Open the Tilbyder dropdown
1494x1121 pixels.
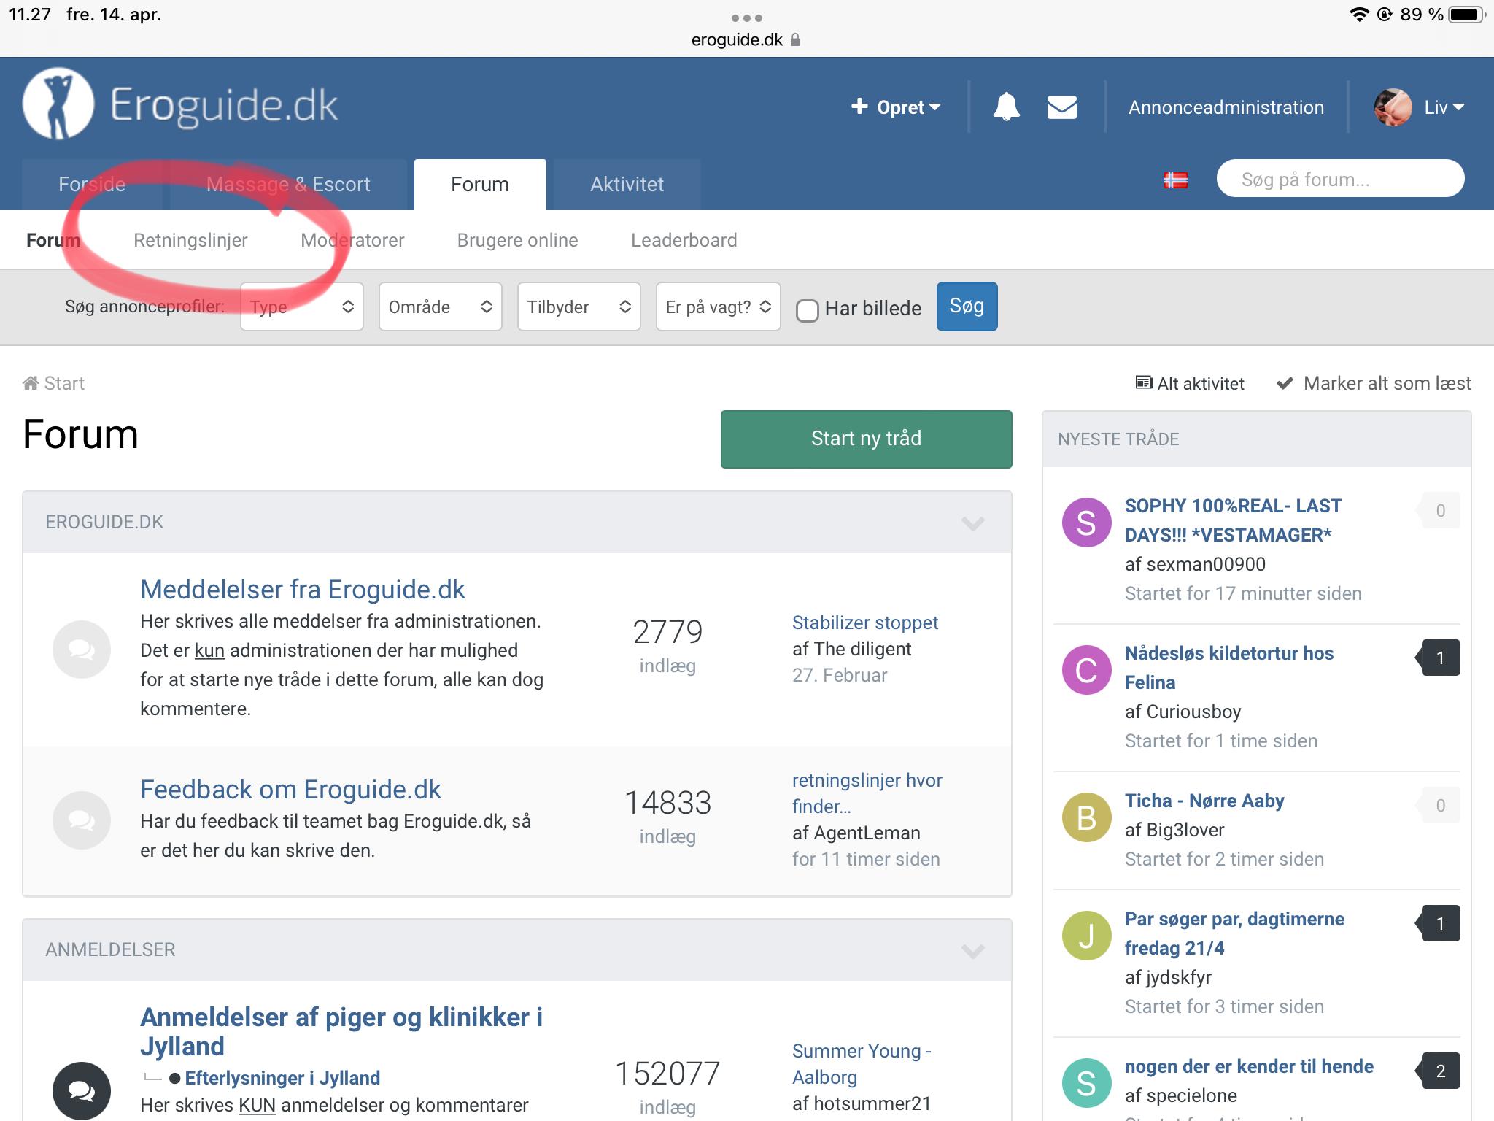coord(579,307)
